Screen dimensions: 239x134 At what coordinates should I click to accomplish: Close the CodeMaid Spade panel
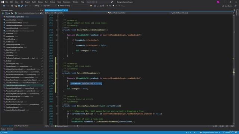(42, 10)
